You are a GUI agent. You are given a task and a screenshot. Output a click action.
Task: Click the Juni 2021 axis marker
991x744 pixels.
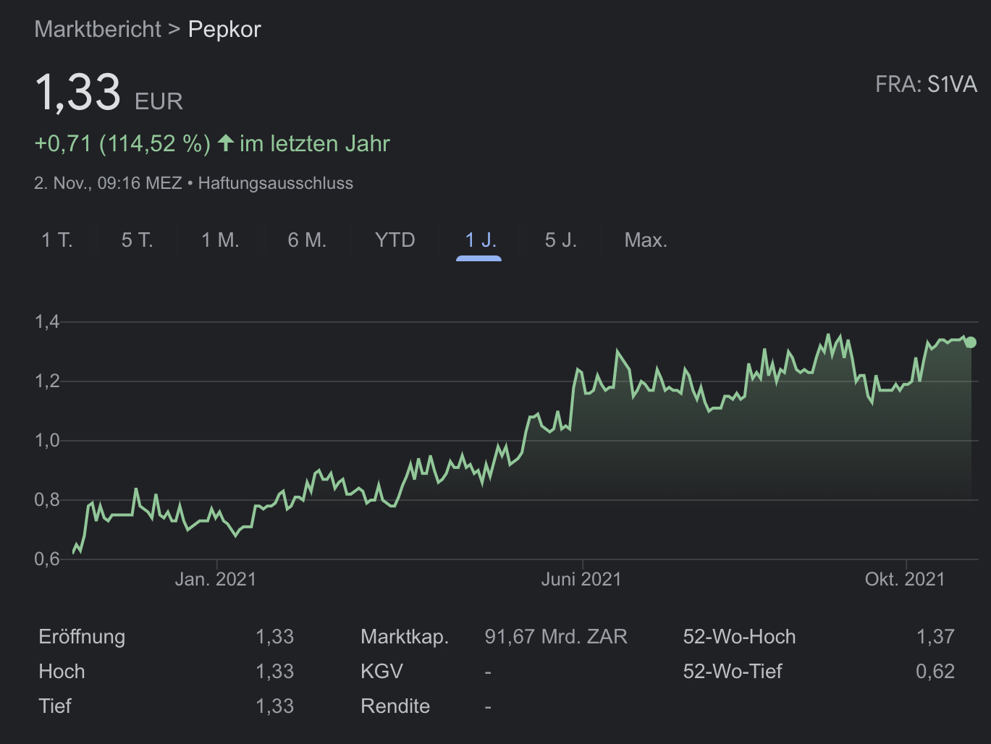581,579
